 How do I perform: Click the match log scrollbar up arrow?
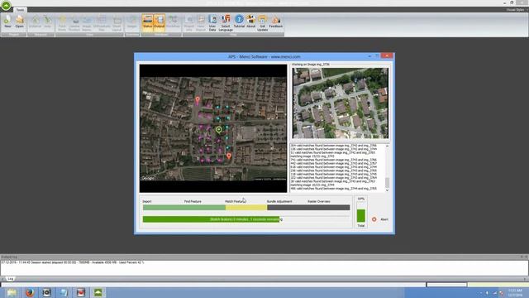[387, 146]
